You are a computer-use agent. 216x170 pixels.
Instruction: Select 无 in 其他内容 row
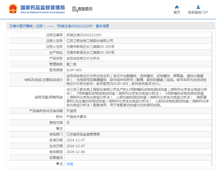click(68, 122)
